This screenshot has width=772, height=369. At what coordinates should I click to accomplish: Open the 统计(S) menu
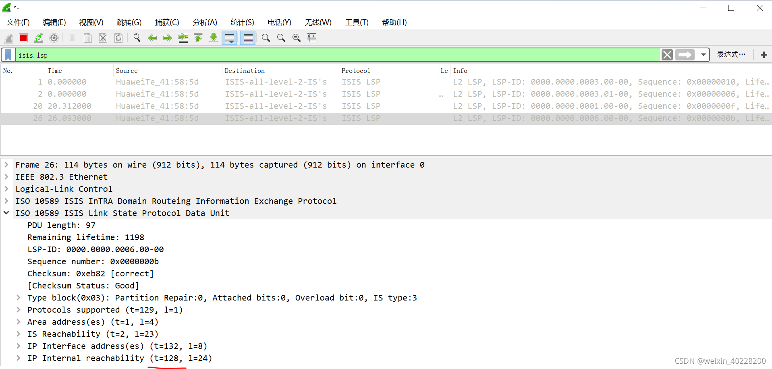pyautogui.click(x=243, y=23)
